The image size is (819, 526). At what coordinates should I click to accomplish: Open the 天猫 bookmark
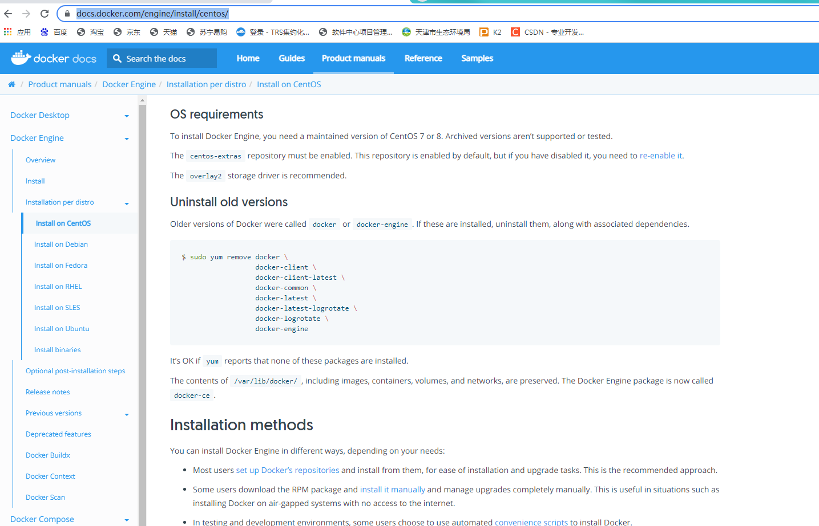coord(163,32)
